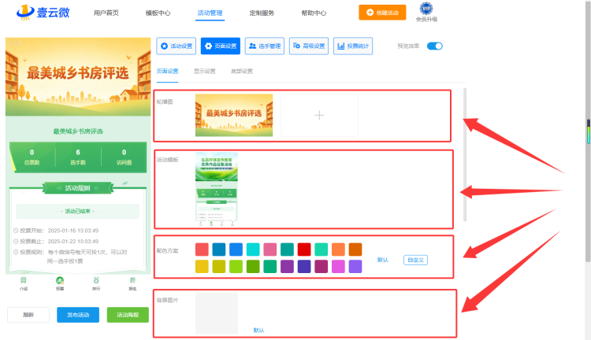Switch to the 底部设置 tab
This screenshot has height=340, width=591.
pyautogui.click(x=242, y=71)
